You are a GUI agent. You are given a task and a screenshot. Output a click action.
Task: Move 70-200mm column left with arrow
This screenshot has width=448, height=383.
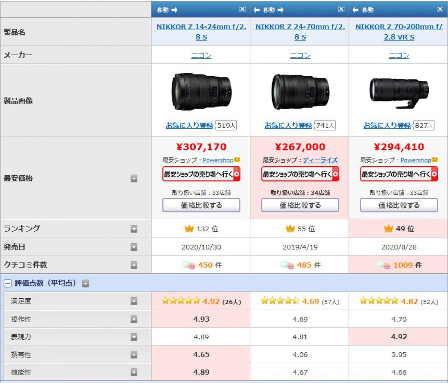[355, 10]
